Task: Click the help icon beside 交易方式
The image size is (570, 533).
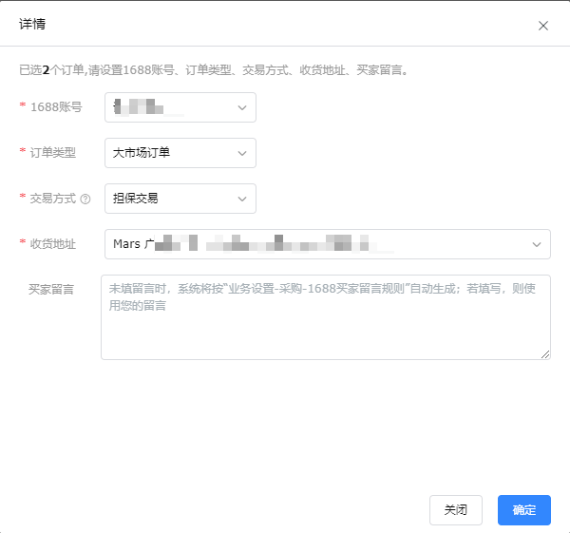Action: pos(85,200)
